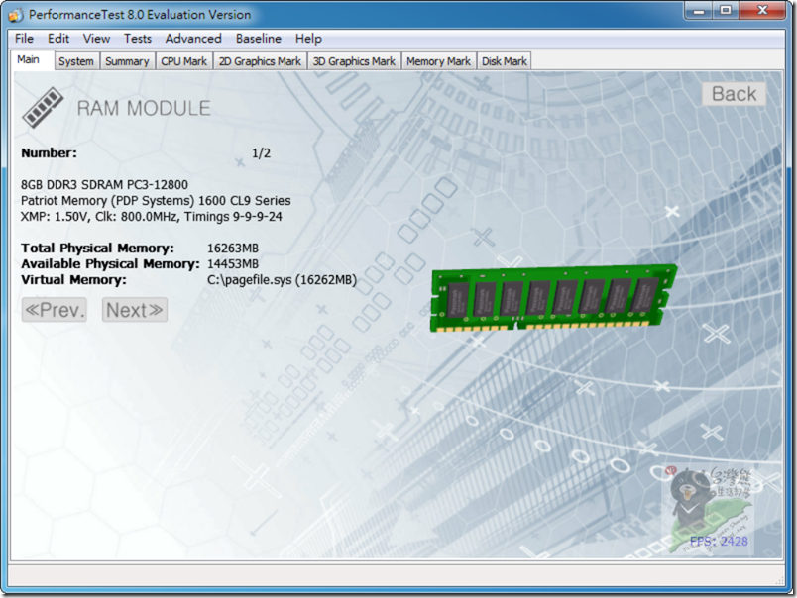Viewport: 797px width, 598px height.
Task: Click the Next button
Action: point(135,310)
